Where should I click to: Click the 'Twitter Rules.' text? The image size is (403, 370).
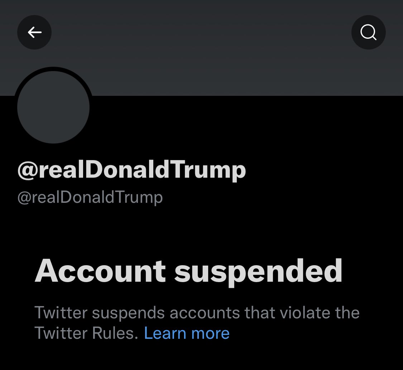coord(86,333)
